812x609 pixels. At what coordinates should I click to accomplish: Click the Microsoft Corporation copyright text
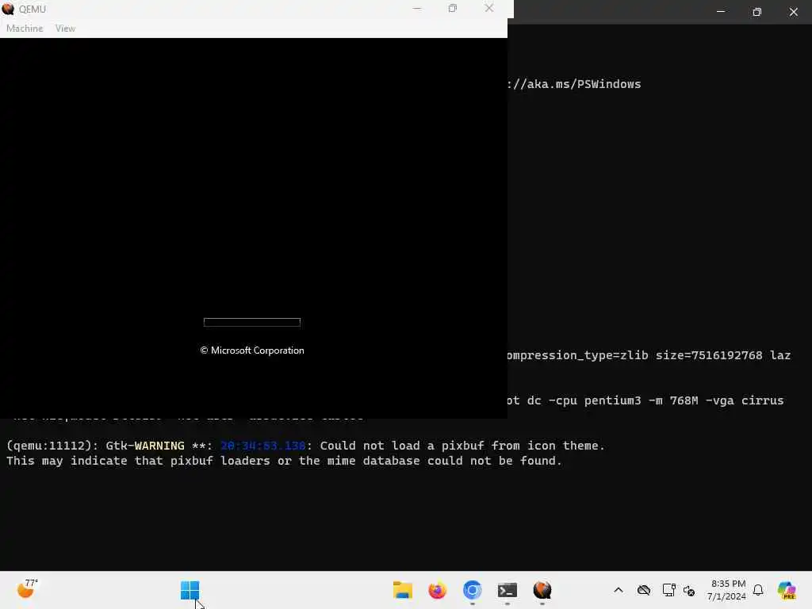252,350
